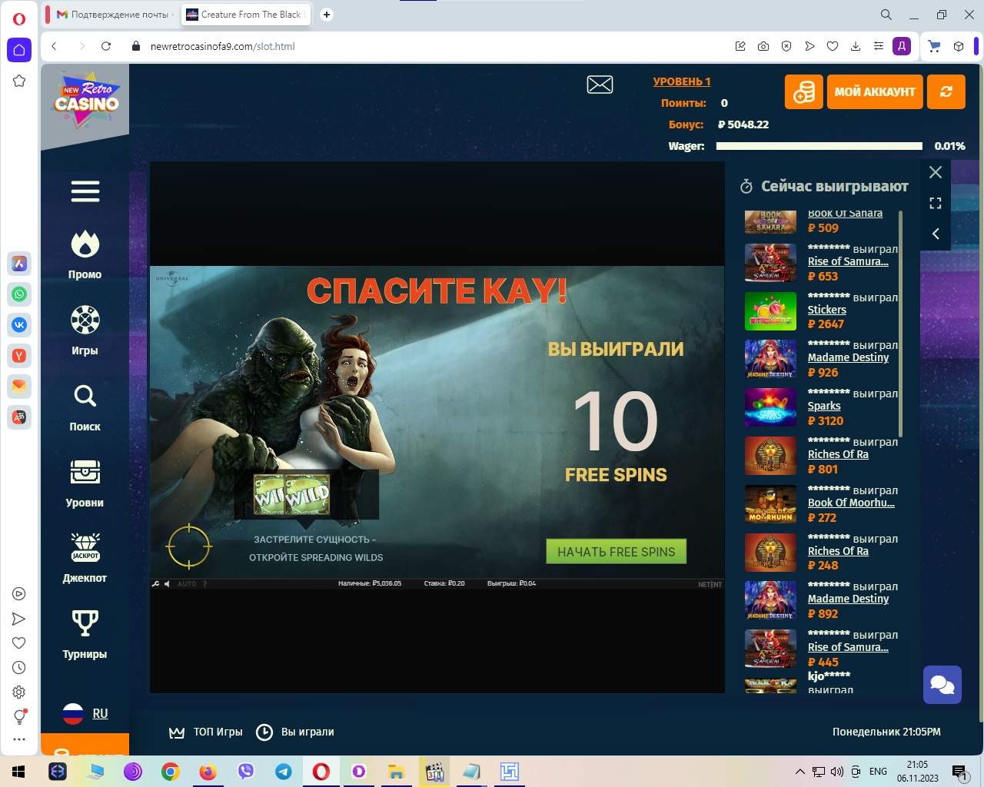
Task: Open Telegram from the taskbar
Action: (x=284, y=772)
